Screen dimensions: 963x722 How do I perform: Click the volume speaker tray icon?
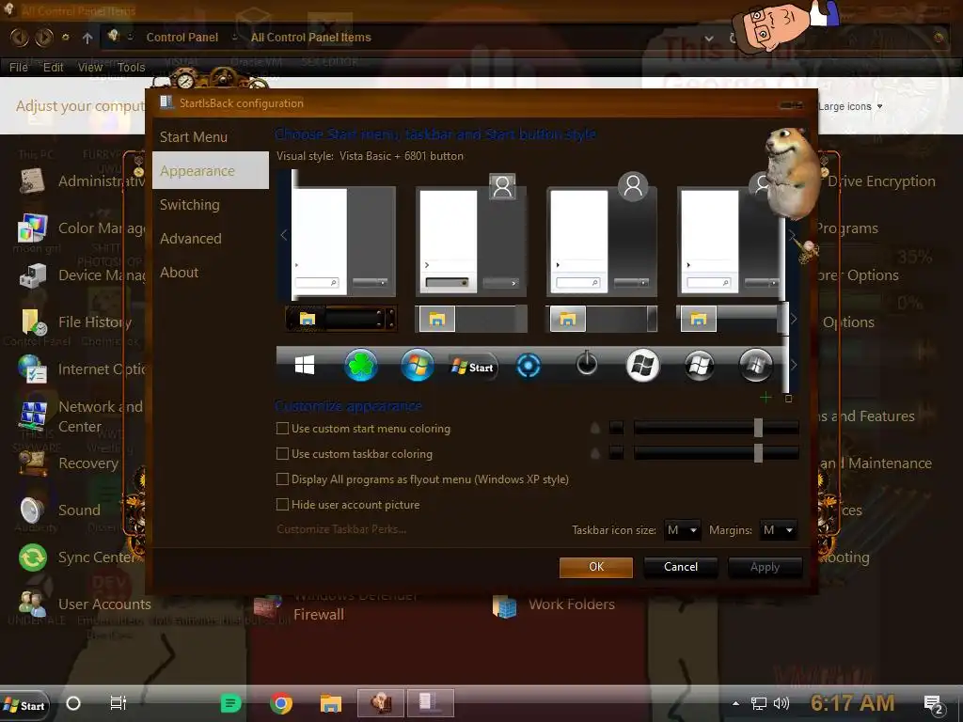(x=781, y=703)
